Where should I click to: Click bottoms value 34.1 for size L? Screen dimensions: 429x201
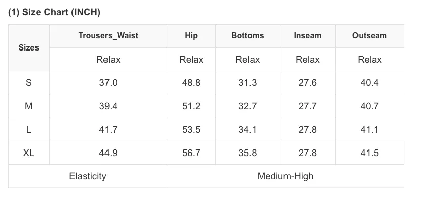(247, 129)
